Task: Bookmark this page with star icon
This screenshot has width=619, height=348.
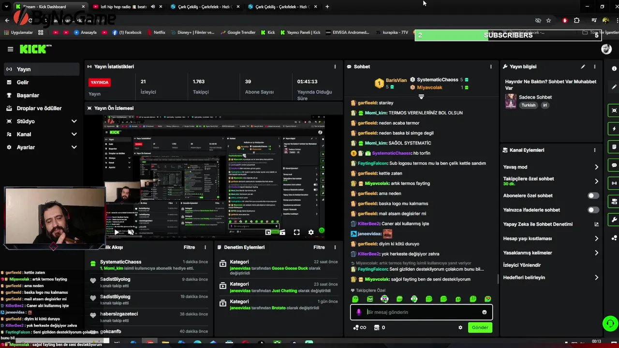Action: click(548, 20)
